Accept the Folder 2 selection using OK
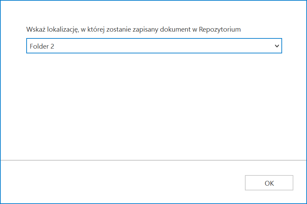This screenshot has height=204, width=307. [x=269, y=183]
